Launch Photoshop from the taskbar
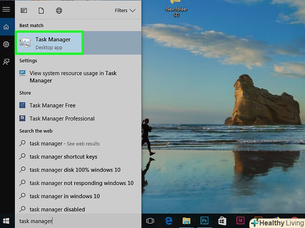 [x=204, y=220]
